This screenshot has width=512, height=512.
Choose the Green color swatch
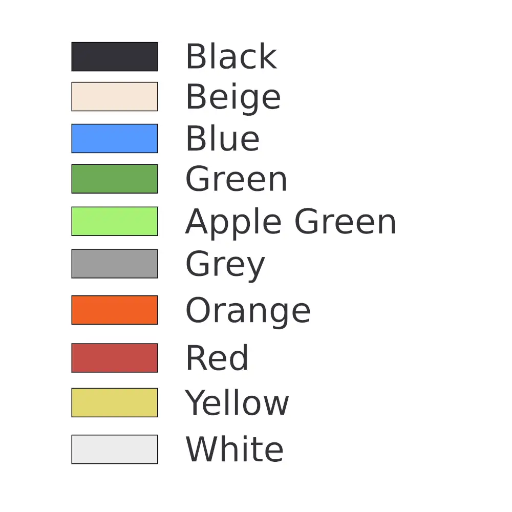[115, 179]
